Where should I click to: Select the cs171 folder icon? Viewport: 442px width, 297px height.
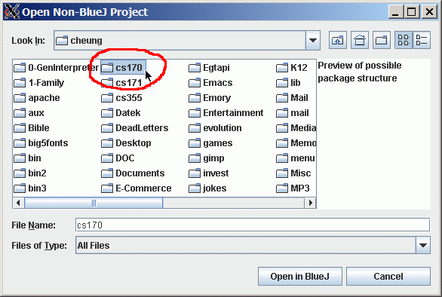click(x=107, y=83)
